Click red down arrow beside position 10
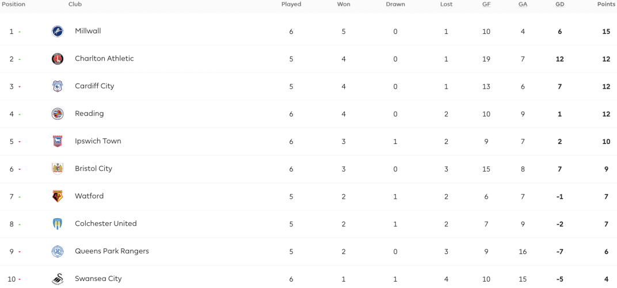The image size is (617, 288). (x=20, y=279)
